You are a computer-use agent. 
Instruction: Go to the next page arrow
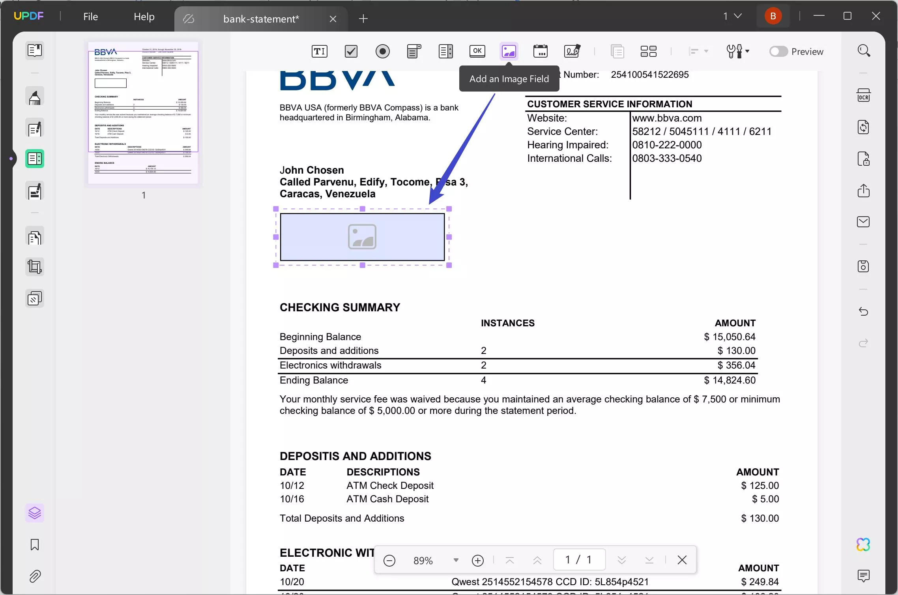tap(622, 560)
